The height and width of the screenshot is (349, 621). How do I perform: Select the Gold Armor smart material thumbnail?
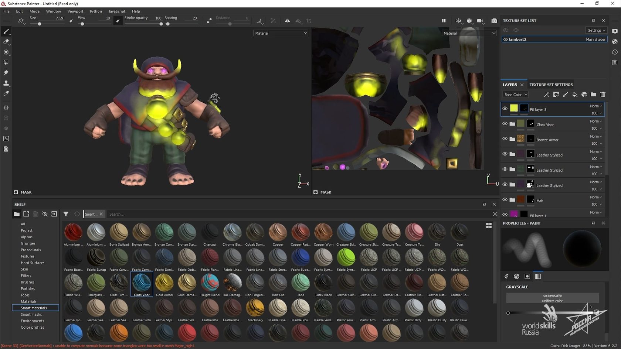click(x=164, y=285)
